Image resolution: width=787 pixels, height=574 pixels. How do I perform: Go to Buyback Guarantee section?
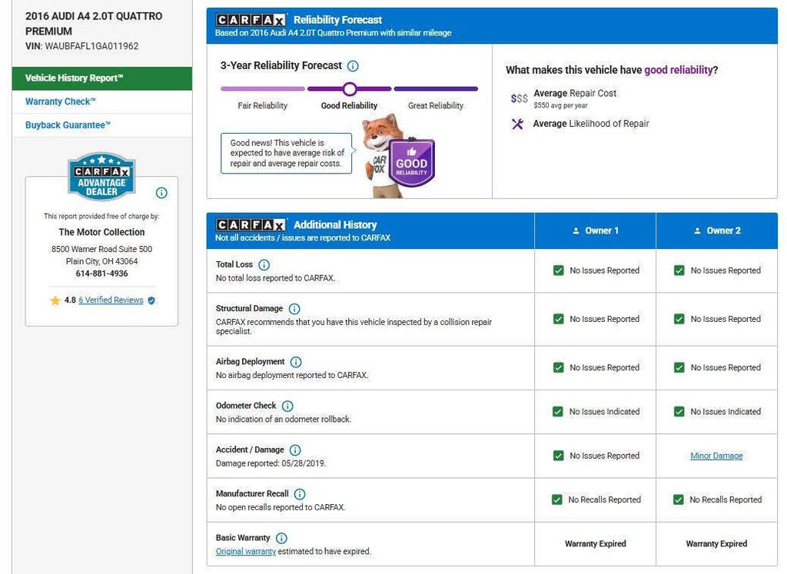click(68, 125)
